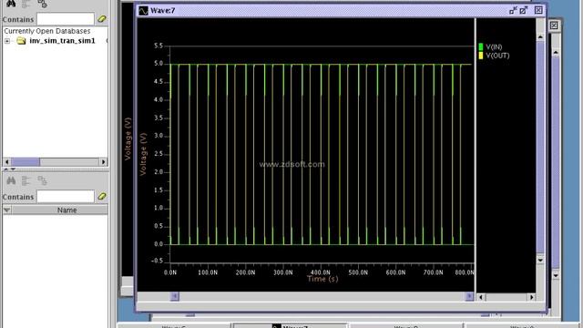
Task: Click the Wave:7 vertical scrollbar down arrow
Action: pyautogui.click(x=540, y=260)
